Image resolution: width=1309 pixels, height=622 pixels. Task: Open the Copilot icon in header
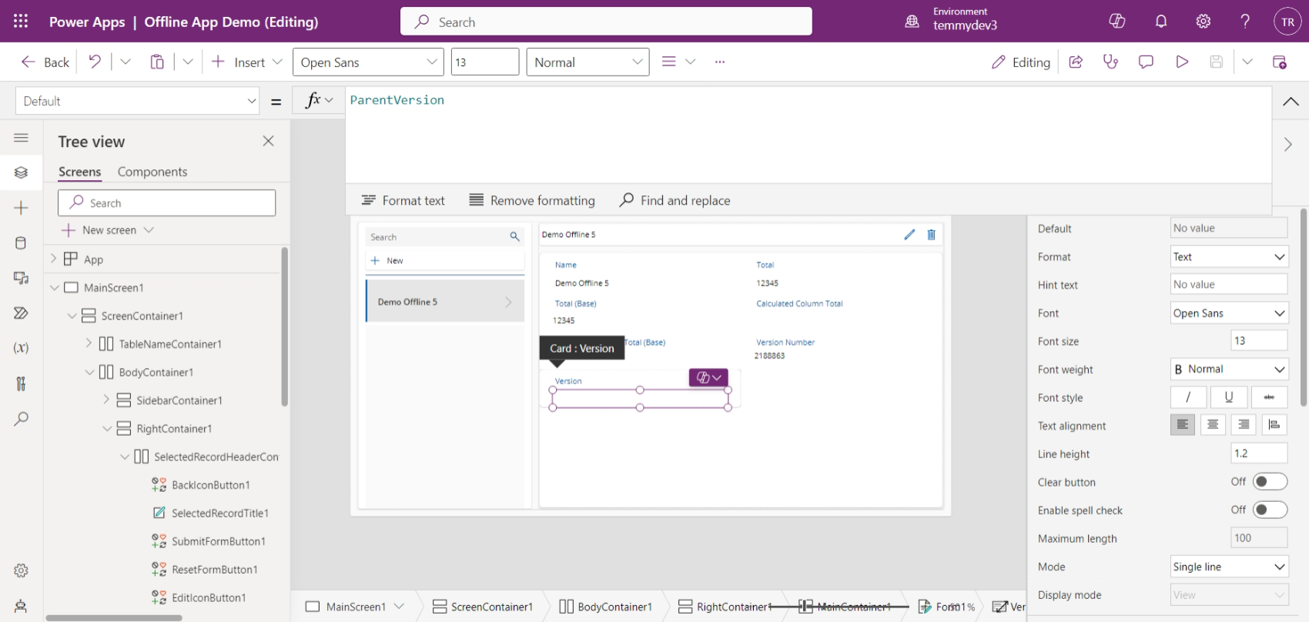[1117, 22]
